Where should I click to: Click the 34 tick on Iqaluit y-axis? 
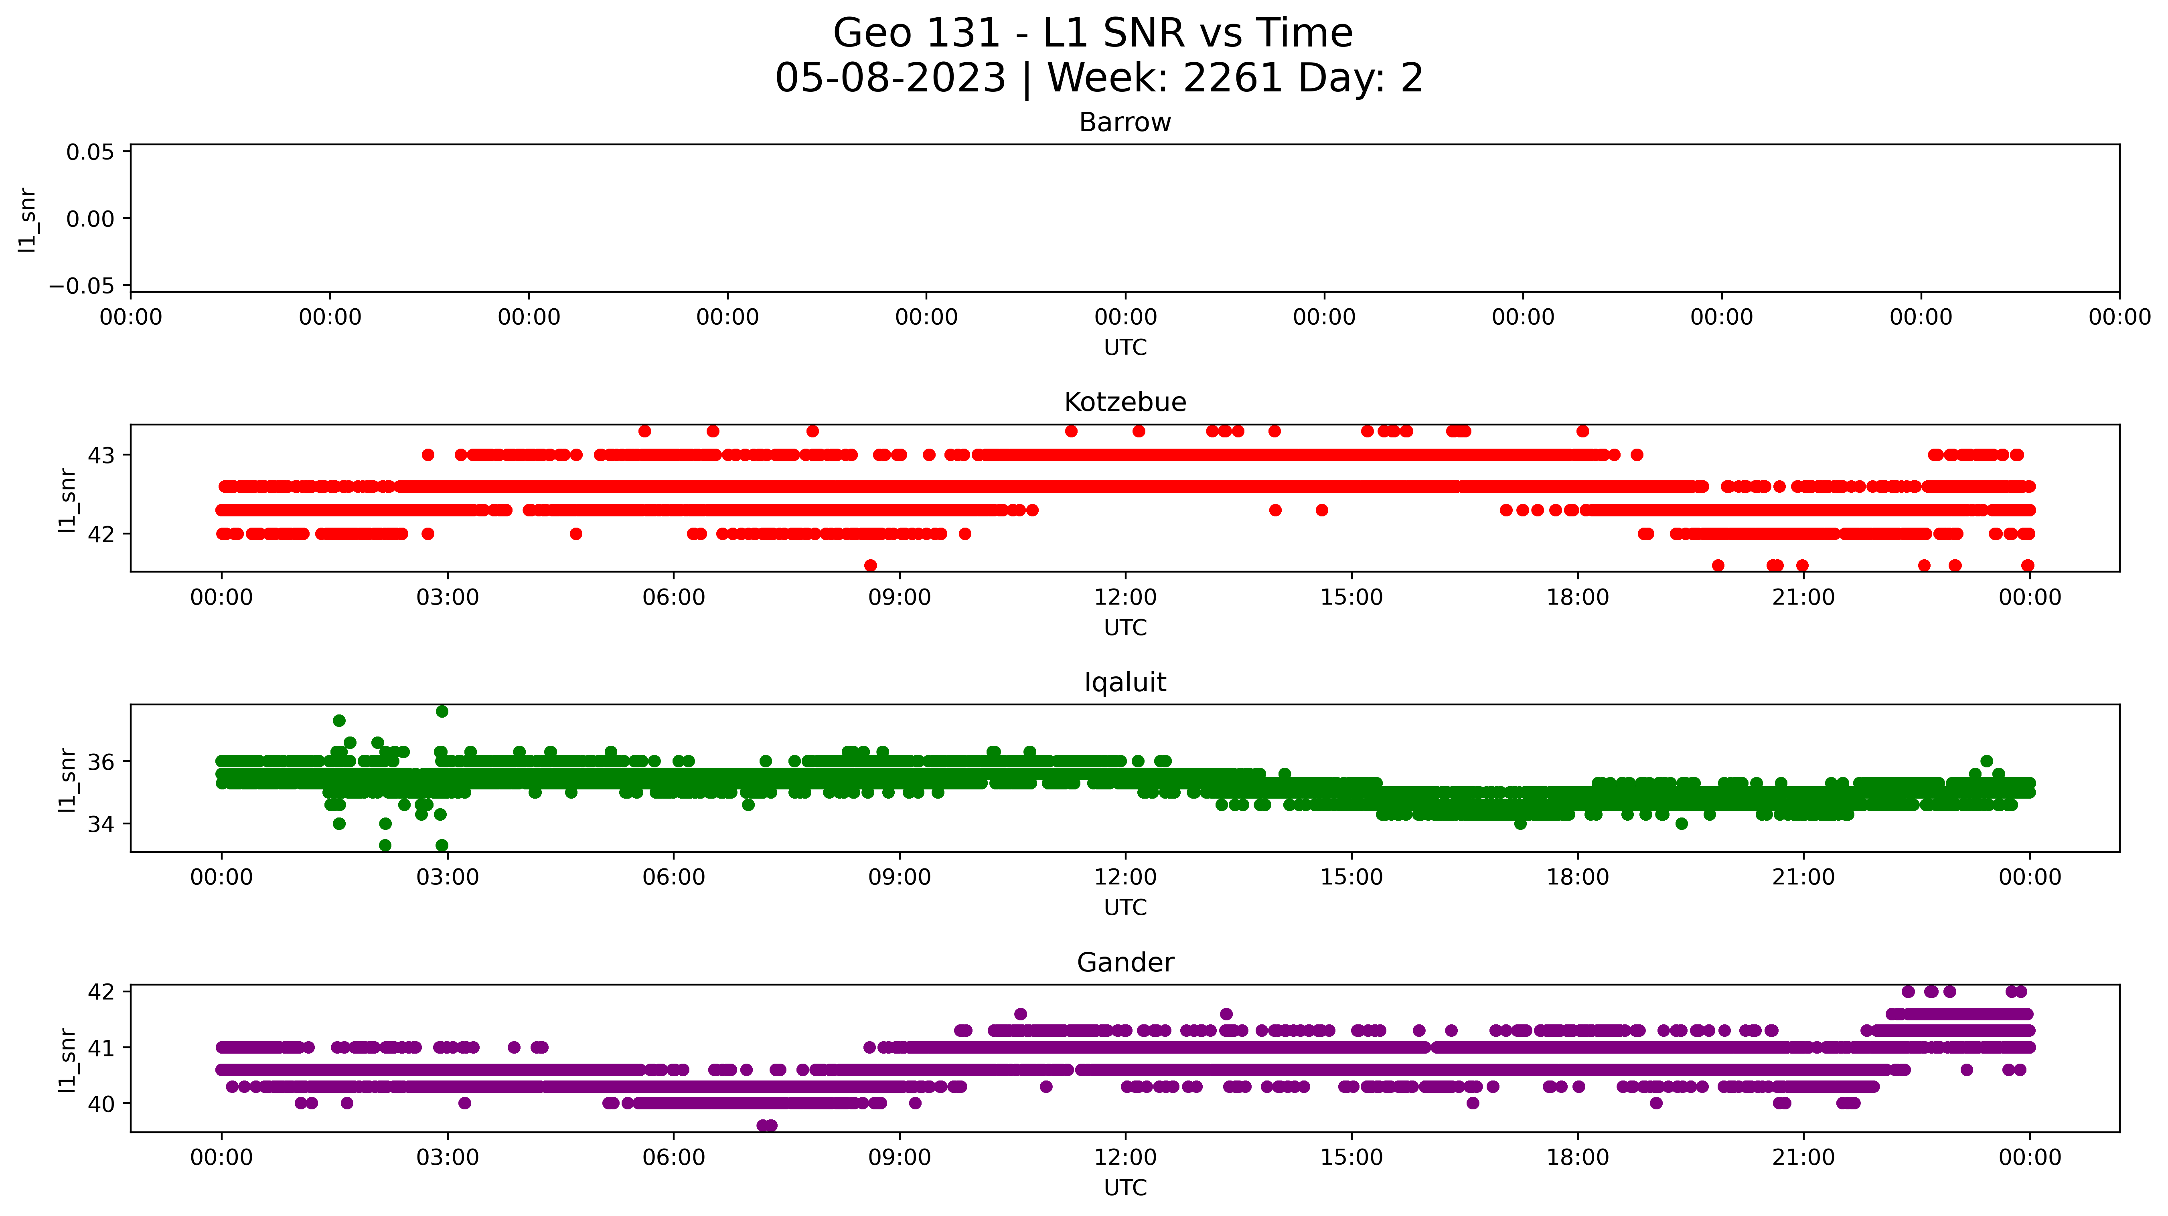click(x=101, y=824)
